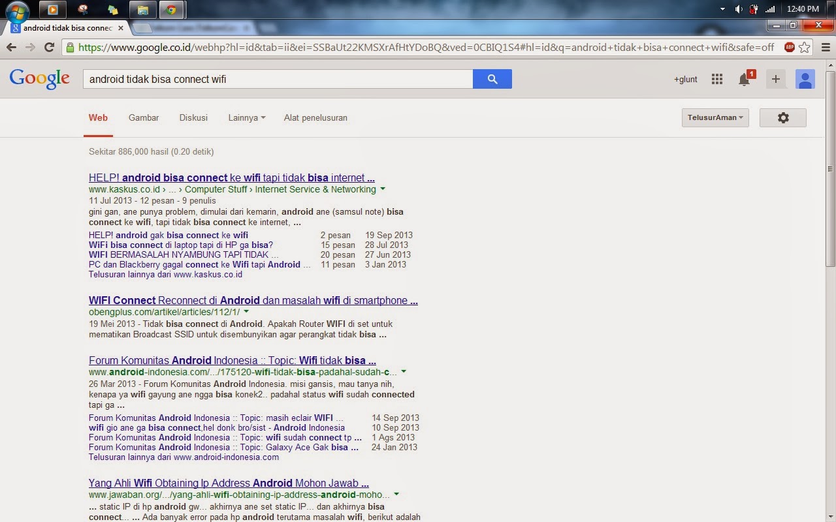The height and width of the screenshot is (522, 836).
Task: Open the TelusurAman dropdown
Action: (x=715, y=117)
